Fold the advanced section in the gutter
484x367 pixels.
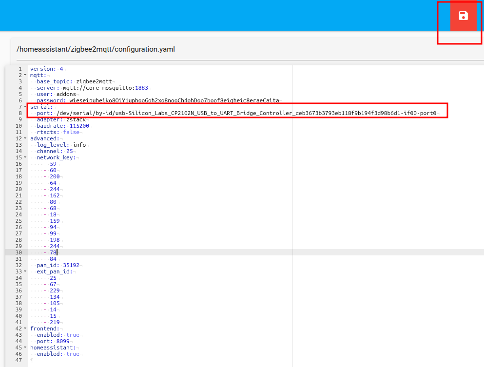coord(25,138)
